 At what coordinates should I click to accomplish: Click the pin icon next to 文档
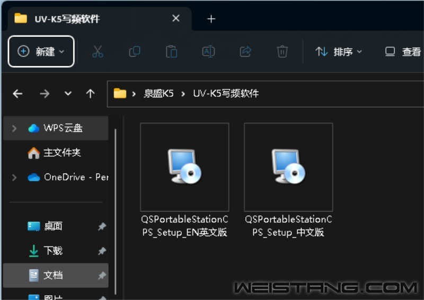point(102,276)
